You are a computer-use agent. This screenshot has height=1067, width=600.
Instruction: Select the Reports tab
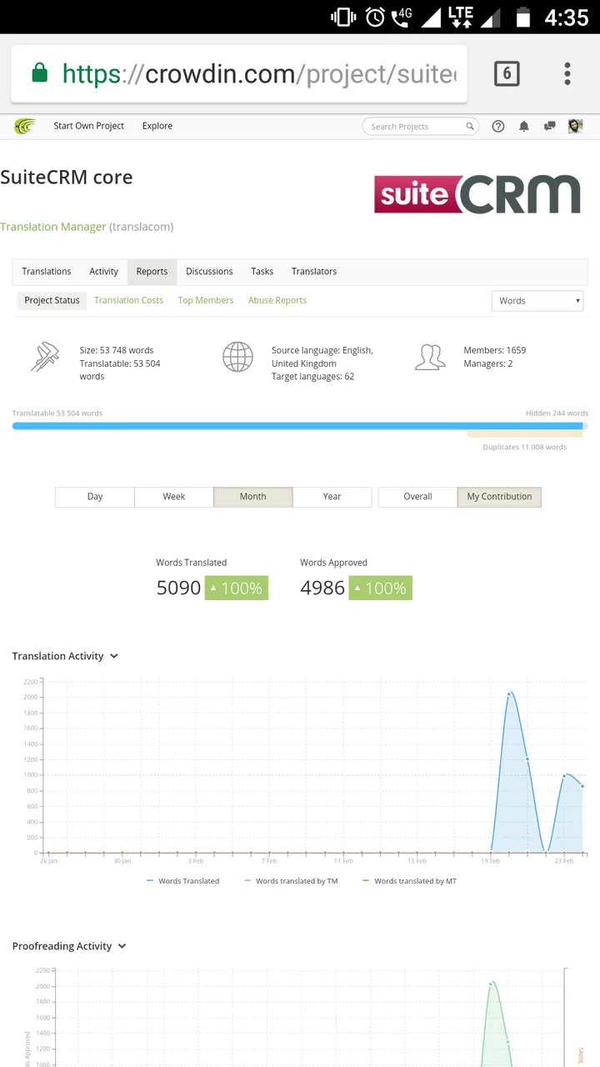[152, 272]
